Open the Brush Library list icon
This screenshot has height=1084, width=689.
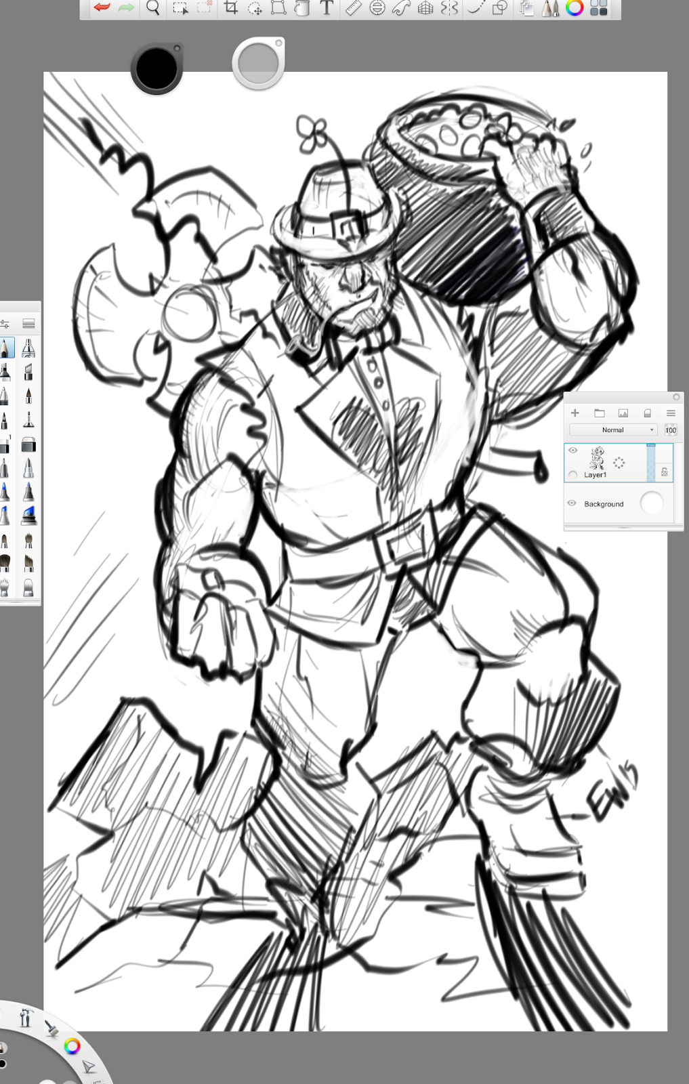coord(28,323)
